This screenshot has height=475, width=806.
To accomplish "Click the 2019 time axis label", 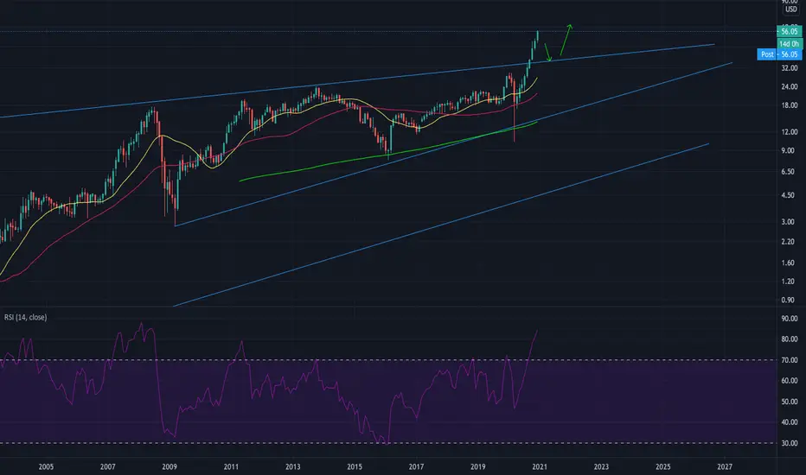I will click(477, 466).
